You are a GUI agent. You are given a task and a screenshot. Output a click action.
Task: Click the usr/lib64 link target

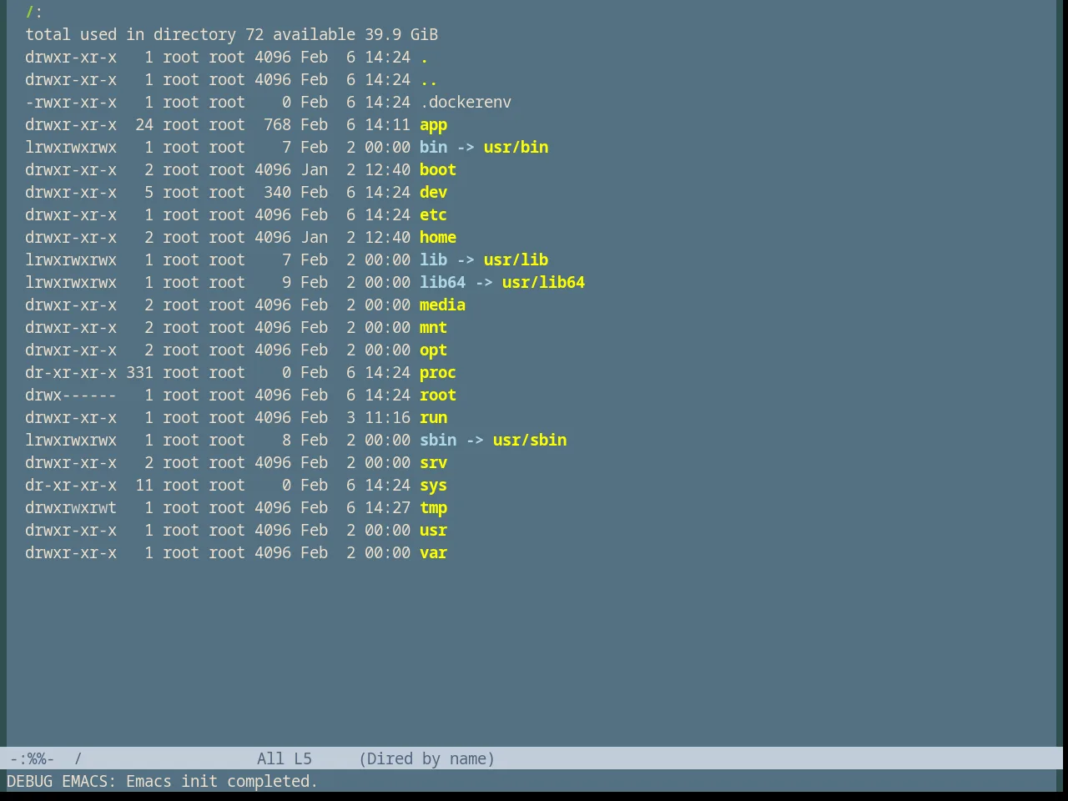coord(543,283)
